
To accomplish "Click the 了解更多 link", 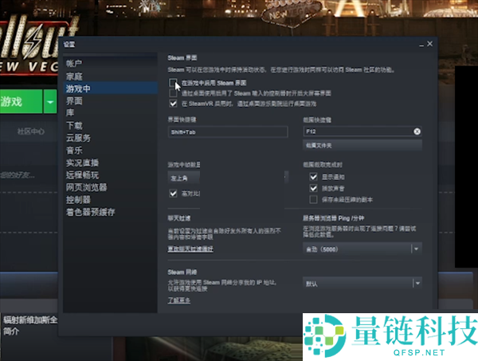I will [178, 300].
